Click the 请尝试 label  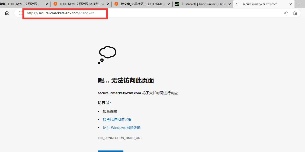104,103
